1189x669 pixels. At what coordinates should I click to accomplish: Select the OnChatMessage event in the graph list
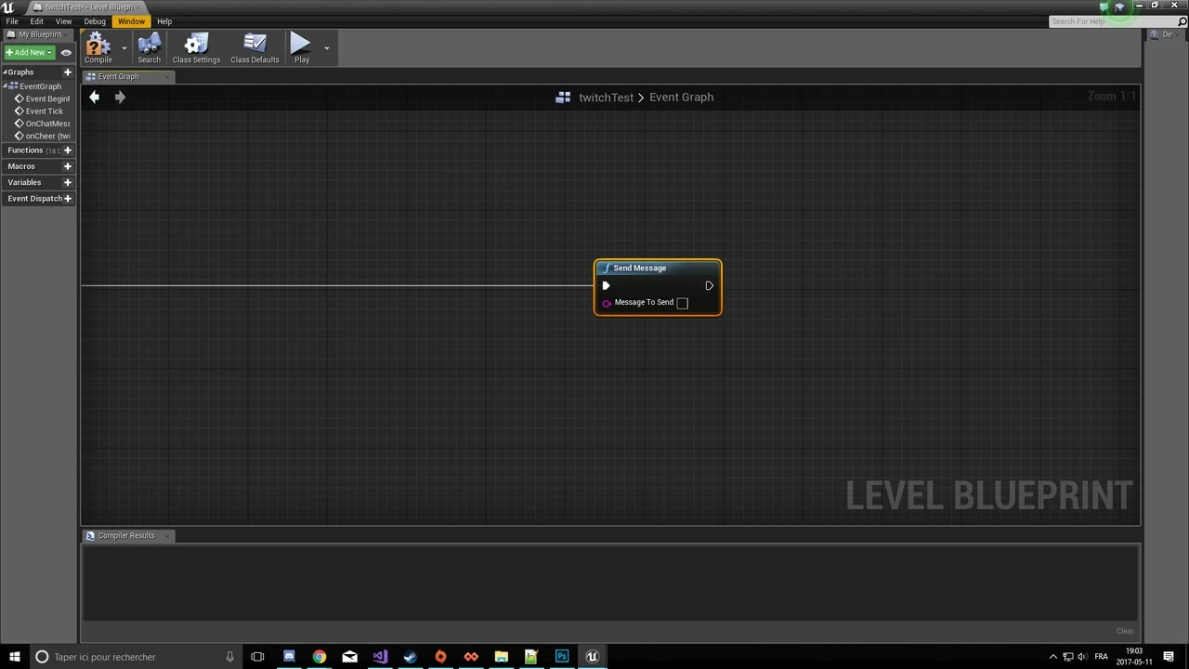point(46,124)
